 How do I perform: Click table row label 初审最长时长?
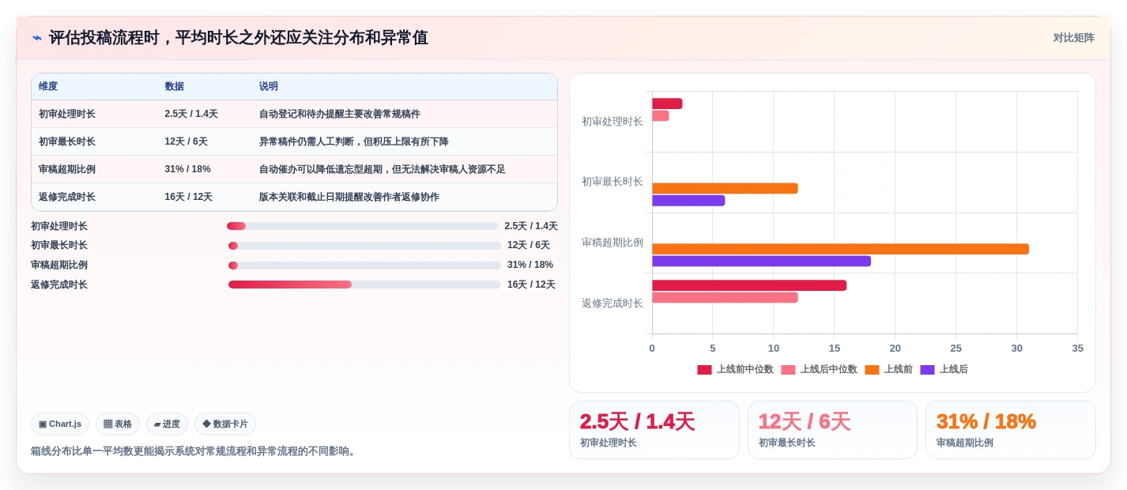tap(67, 141)
